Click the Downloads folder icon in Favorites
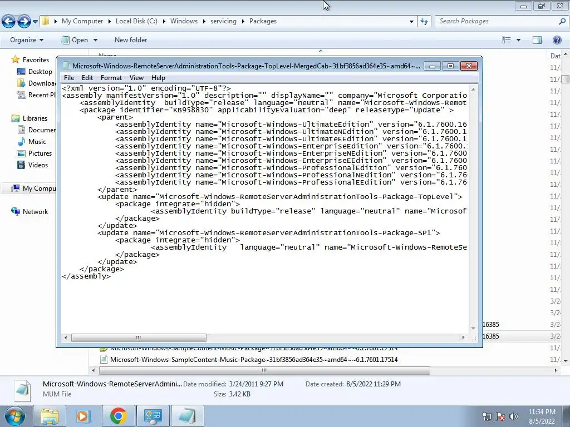Viewport: 570px width, 427px height. pyautogui.click(x=21, y=83)
